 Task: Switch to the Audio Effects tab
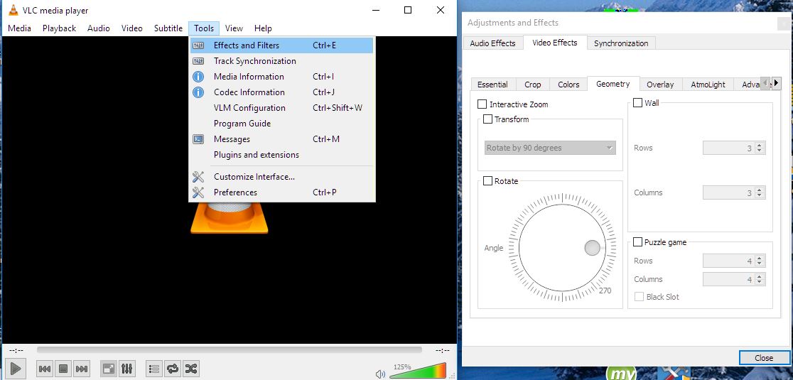[x=492, y=43]
